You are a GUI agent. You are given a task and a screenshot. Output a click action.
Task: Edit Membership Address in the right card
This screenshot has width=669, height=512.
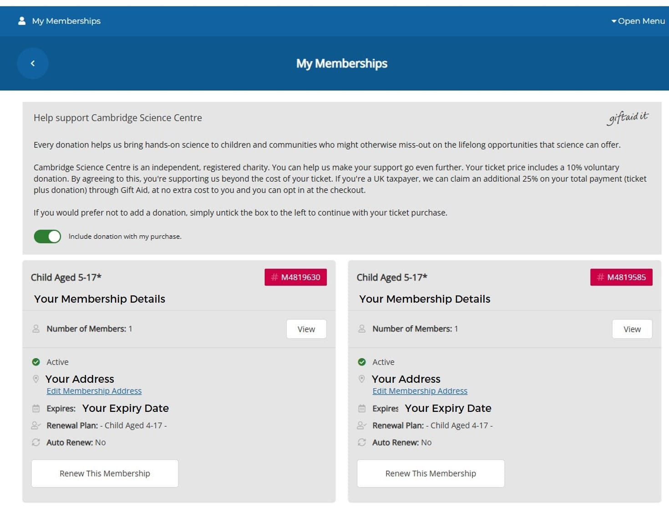[x=420, y=391]
